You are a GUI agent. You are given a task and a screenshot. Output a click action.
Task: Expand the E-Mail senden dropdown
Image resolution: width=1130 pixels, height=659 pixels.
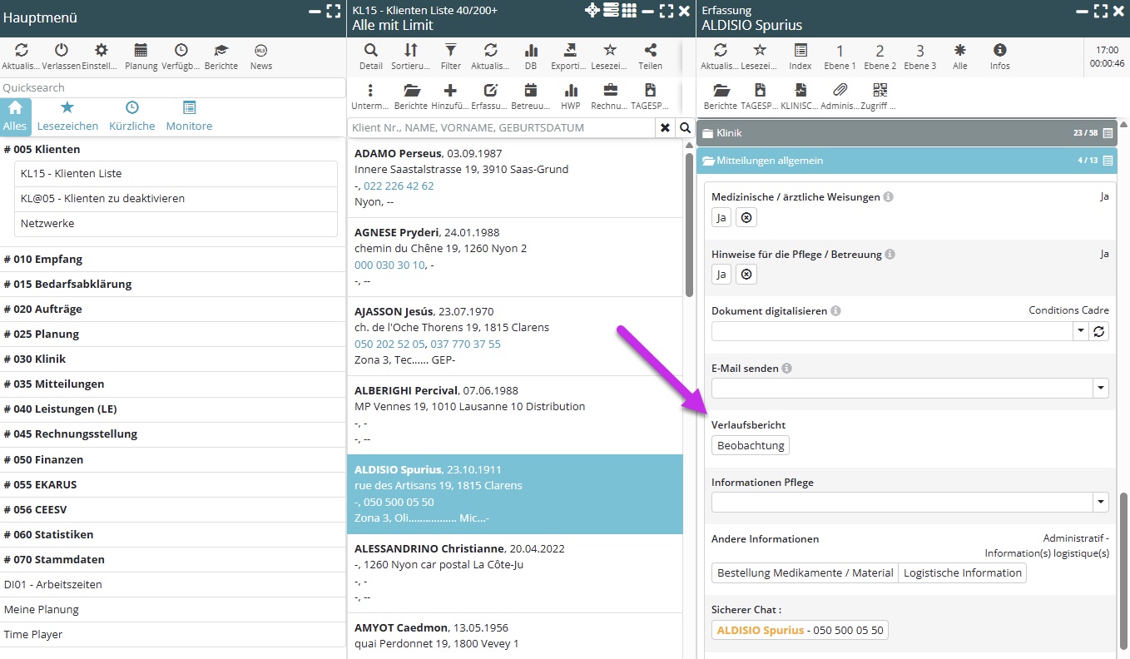[x=1101, y=388]
